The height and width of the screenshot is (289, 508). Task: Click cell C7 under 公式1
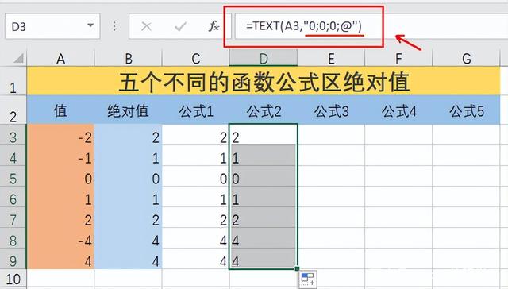(196, 218)
